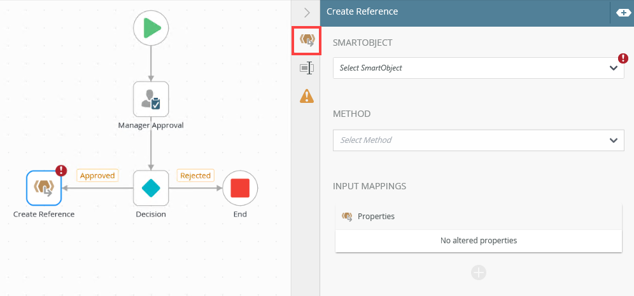Click the SmartObject field error indicator
634x296 pixels.
623,58
